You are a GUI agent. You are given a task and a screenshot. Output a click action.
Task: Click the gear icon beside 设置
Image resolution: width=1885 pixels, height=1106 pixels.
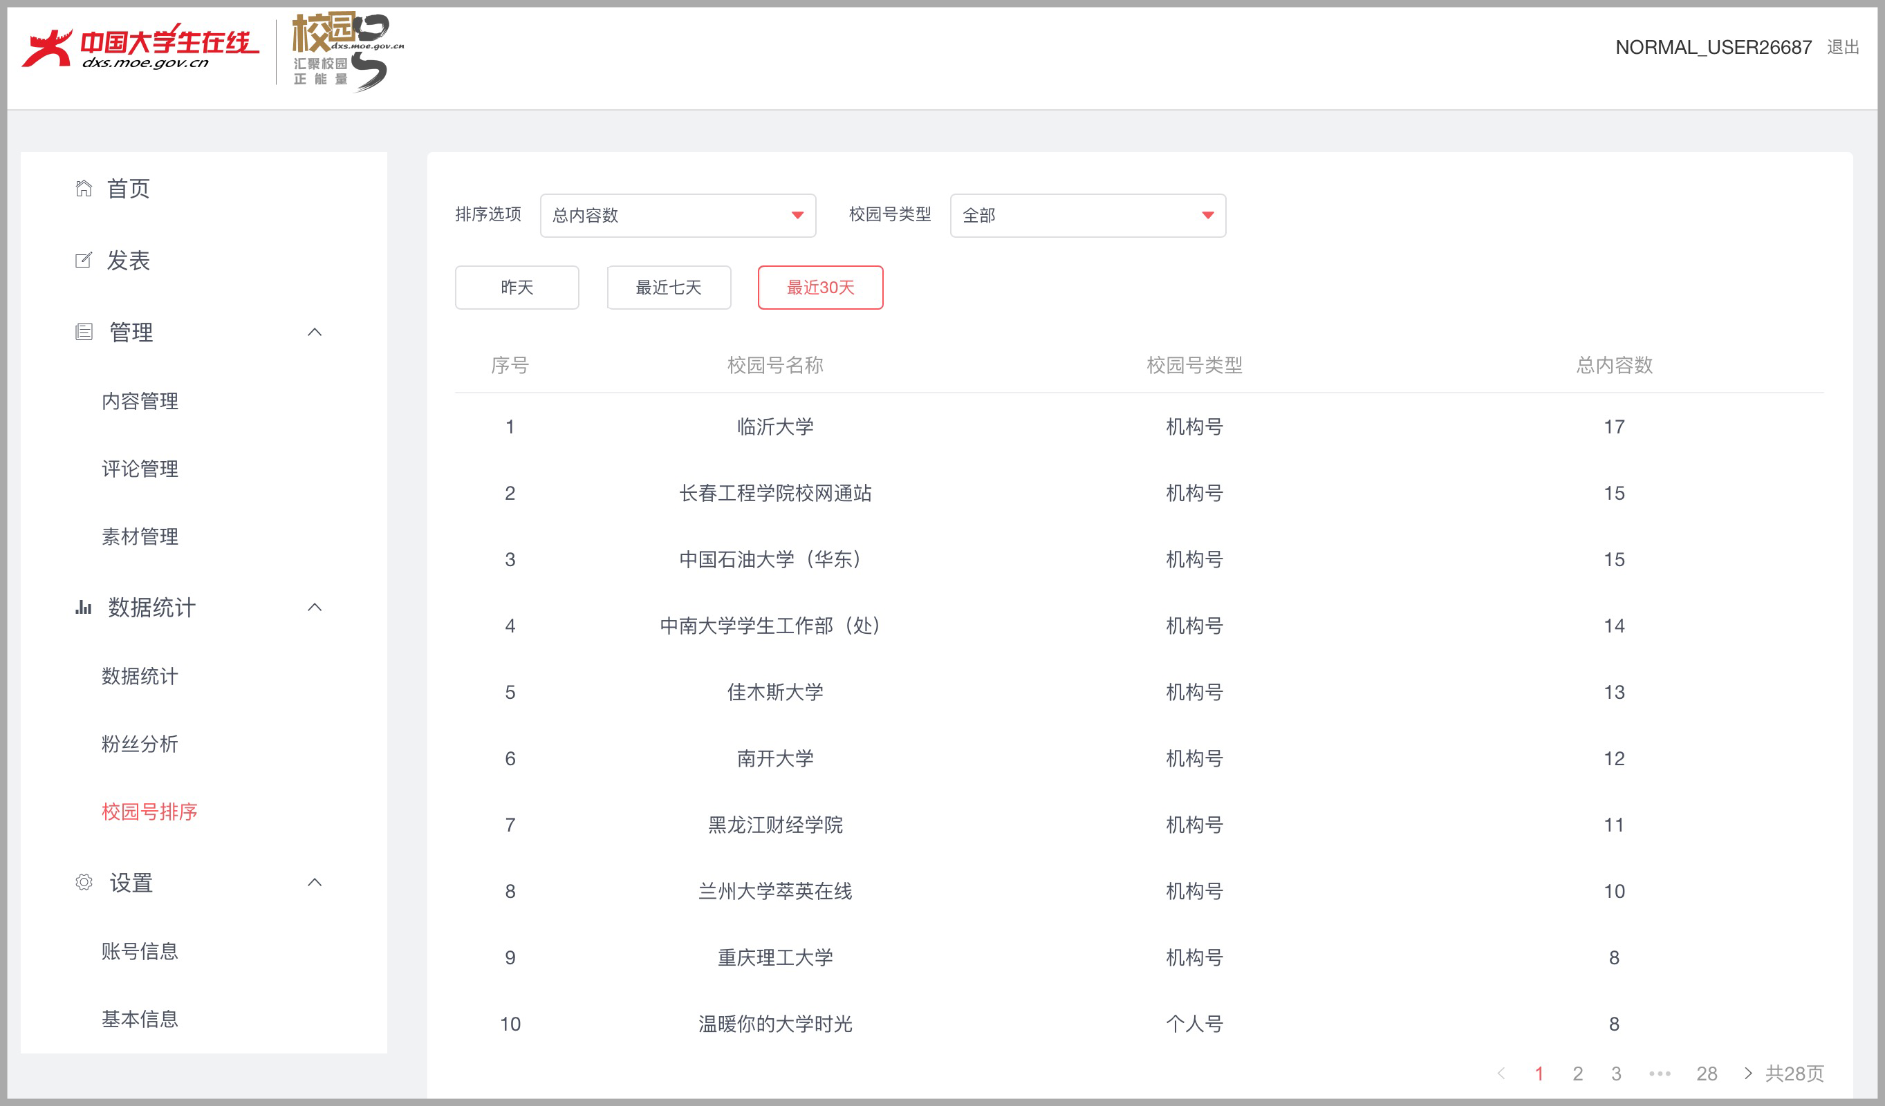[84, 883]
